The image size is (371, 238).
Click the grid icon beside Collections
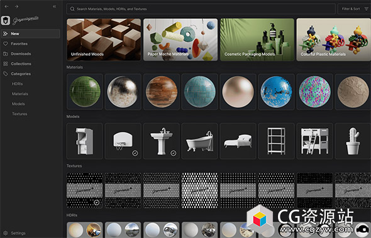pyautogui.click(x=6, y=64)
